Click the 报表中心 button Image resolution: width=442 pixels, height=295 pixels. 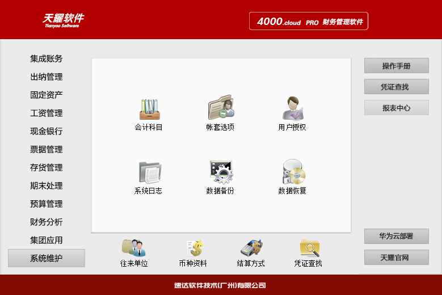pyautogui.click(x=397, y=108)
